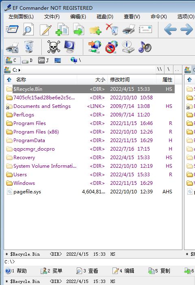Image resolution: width=195 pixels, height=285 pixels.
Task: Click the delete red X trash icon
Action: click(112, 29)
